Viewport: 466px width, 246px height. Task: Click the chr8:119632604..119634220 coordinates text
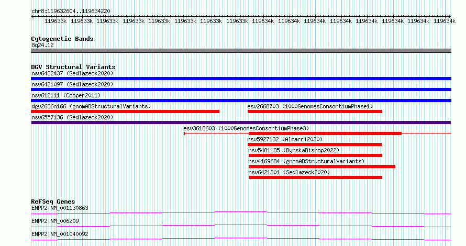(x=71, y=11)
